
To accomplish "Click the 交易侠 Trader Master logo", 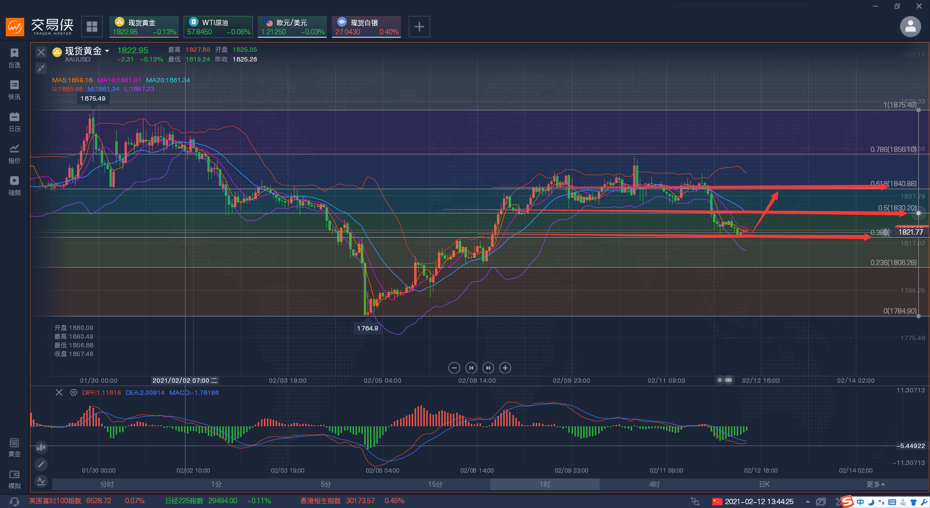I will (40, 27).
